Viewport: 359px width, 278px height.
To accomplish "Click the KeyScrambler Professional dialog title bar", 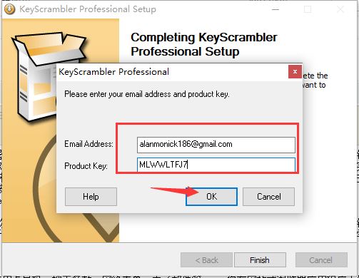I will pyautogui.click(x=173, y=71).
